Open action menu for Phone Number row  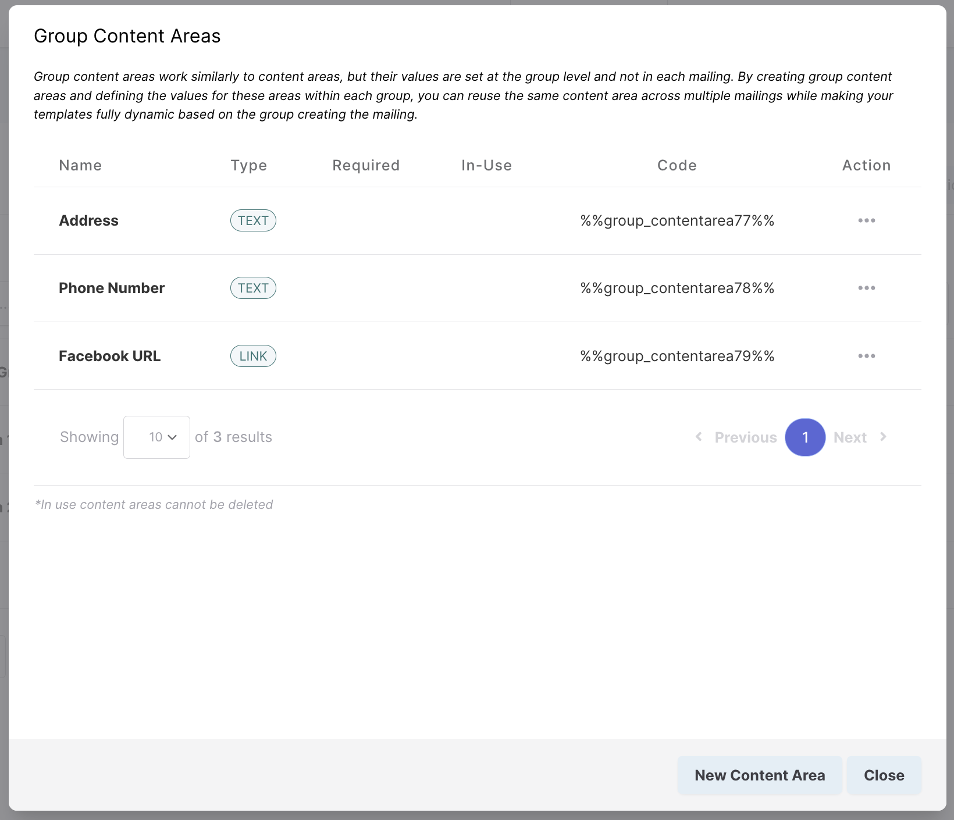click(866, 288)
